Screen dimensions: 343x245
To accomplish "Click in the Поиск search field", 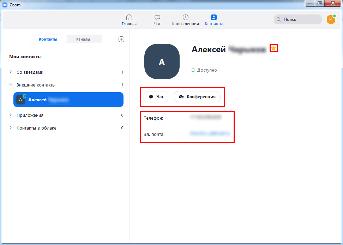I will pos(298,19).
